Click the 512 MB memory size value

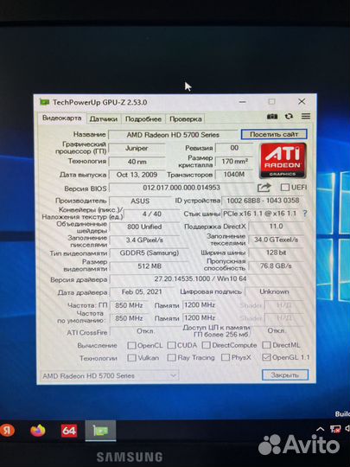coord(150,266)
